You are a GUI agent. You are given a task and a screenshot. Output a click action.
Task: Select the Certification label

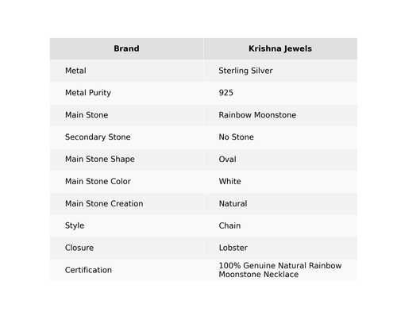(x=88, y=270)
